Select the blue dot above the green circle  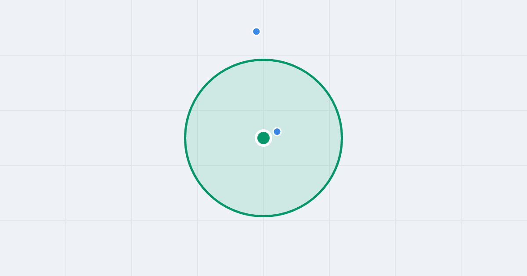pyautogui.click(x=256, y=32)
